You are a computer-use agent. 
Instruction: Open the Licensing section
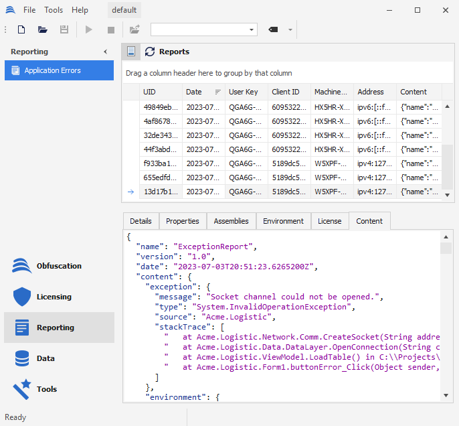click(x=54, y=297)
